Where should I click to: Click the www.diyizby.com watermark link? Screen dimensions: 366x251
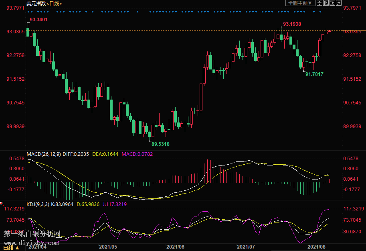(31, 243)
